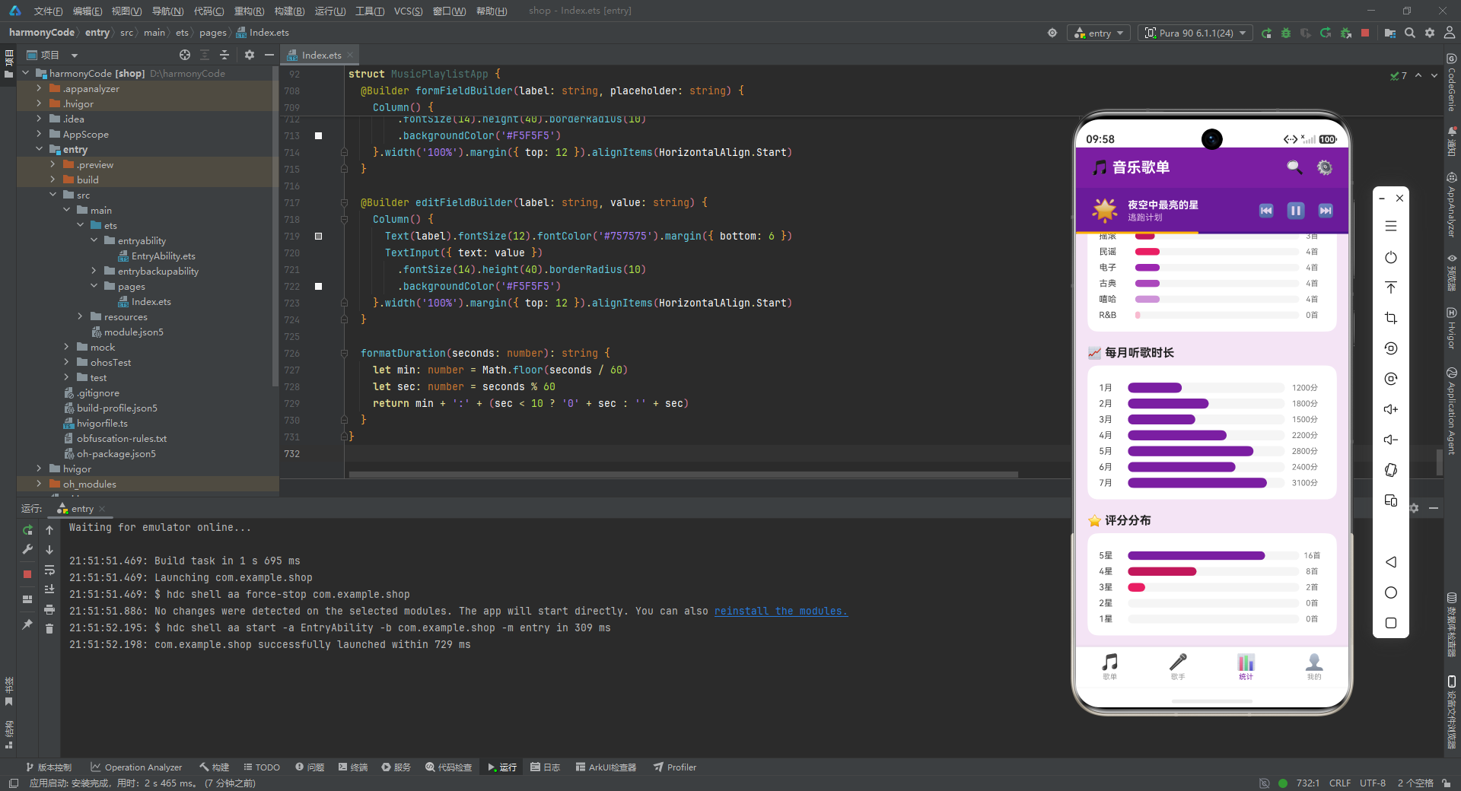Print the console output icon
The width and height of the screenshot is (1461, 791).
click(49, 609)
